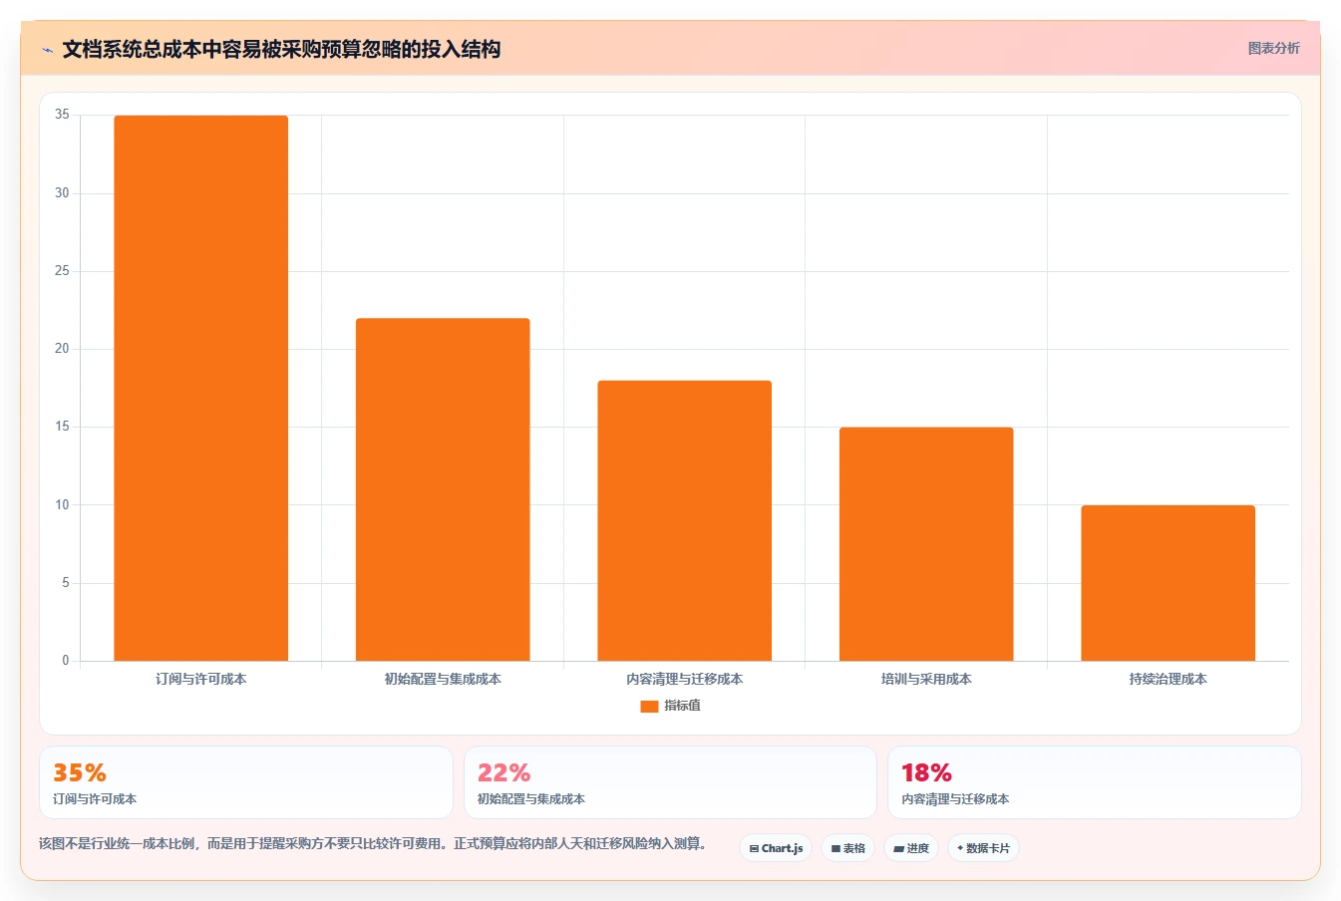1341x901 pixels.
Task: Click the 表格 tag
Action: coord(847,848)
